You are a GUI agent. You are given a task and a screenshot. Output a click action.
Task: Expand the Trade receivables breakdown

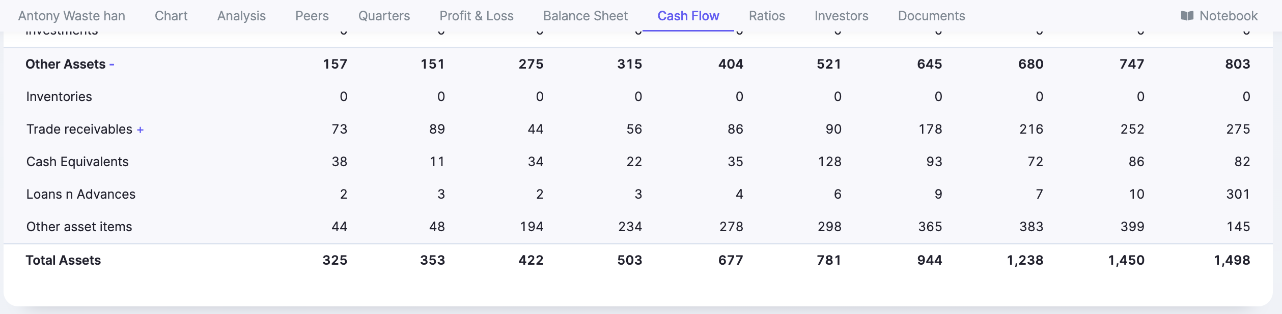point(140,130)
